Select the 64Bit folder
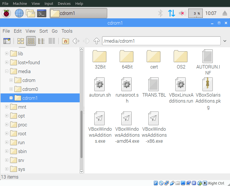 tap(127, 60)
